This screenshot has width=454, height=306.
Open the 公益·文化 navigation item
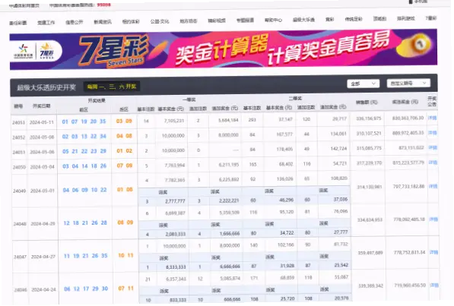(x=160, y=21)
